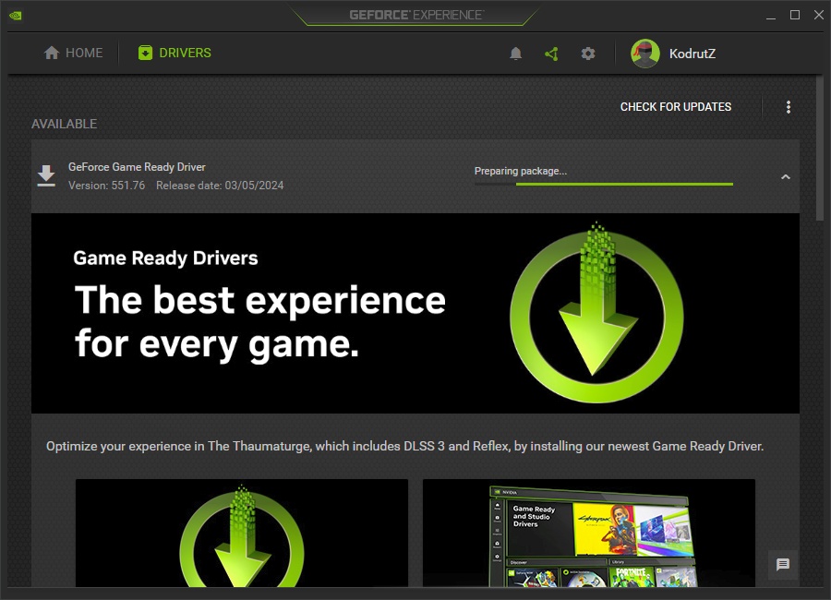Viewport: 831px width, 600px height.
Task: Open the feedback chat icon
Action: tap(783, 565)
